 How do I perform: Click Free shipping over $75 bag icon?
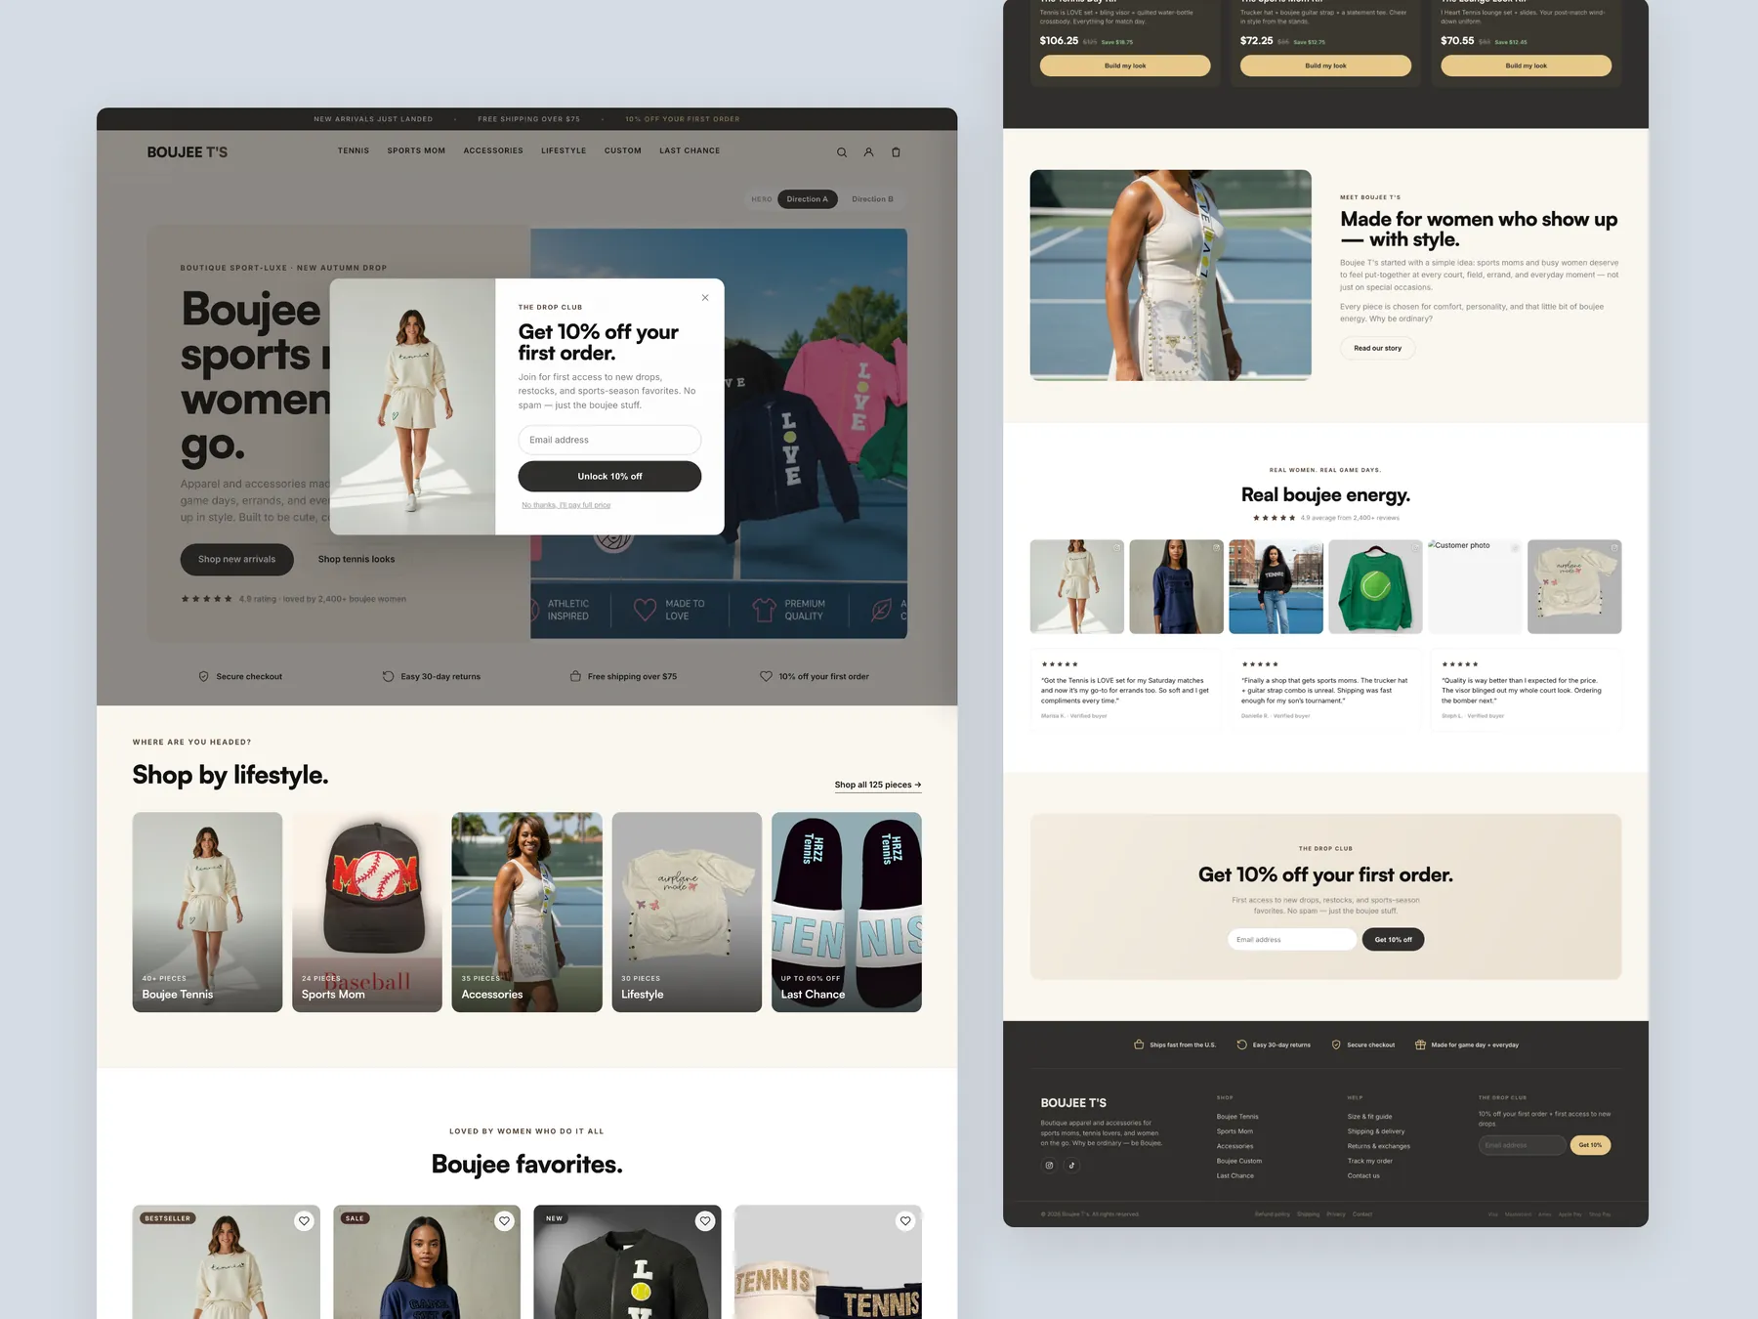[x=575, y=676]
